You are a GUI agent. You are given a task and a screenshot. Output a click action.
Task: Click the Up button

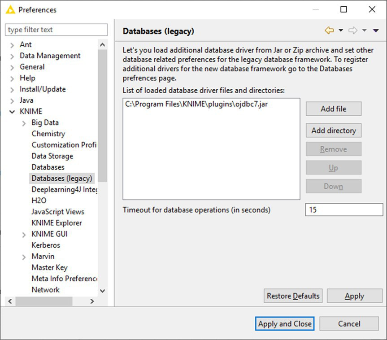pos(334,168)
